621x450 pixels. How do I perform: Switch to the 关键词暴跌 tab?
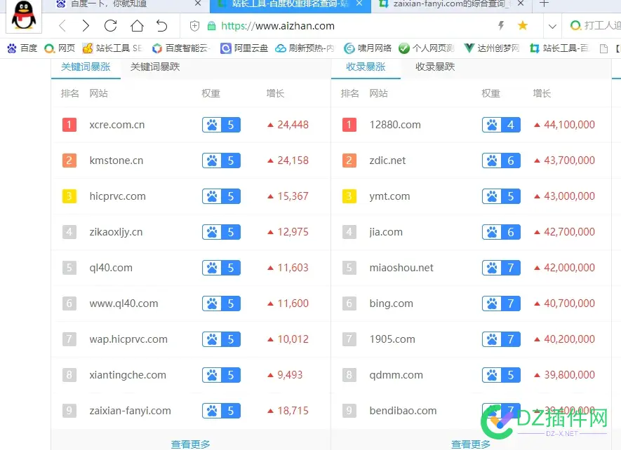(156, 66)
